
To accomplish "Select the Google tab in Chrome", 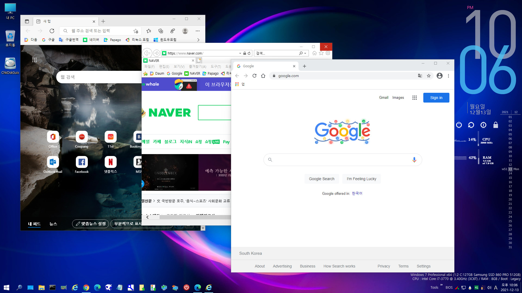I will (266, 66).
